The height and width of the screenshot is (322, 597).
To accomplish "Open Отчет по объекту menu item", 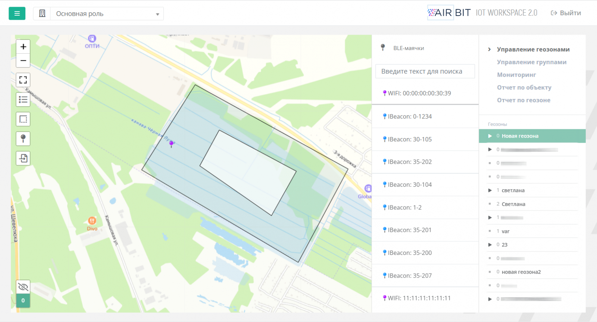I will pyautogui.click(x=524, y=87).
